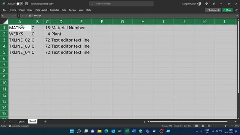Select row 10 header

click(x=4, y=83)
